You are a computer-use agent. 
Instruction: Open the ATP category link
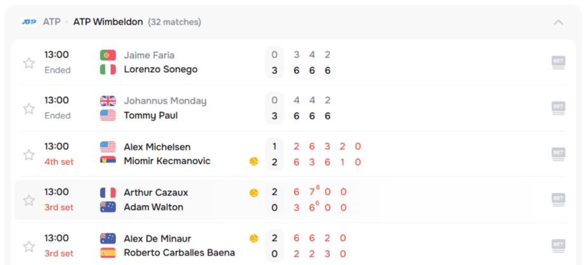click(x=51, y=22)
